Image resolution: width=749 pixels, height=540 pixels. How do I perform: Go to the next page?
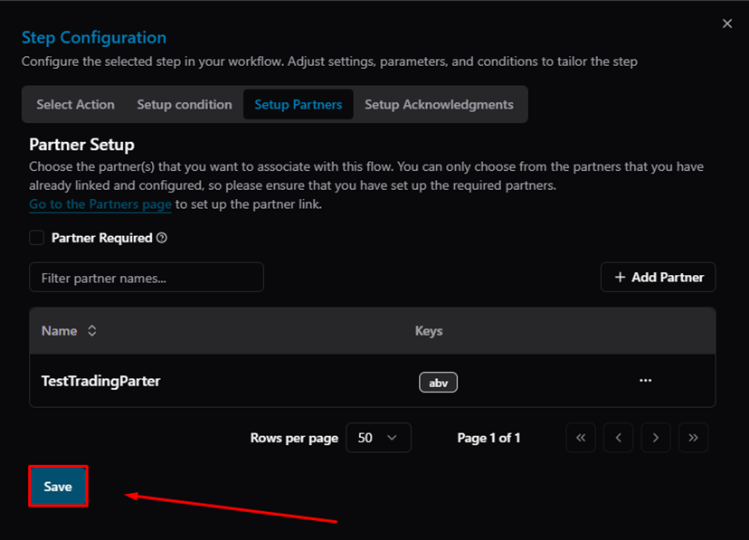(655, 438)
